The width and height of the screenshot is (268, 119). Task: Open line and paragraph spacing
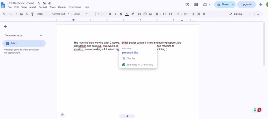pyautogui.click(x=165, y=14)
